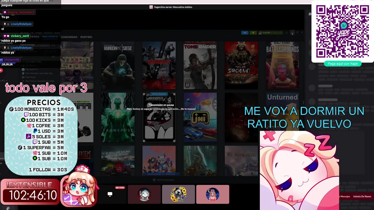
Task: Open the Unturned game cover
Action: point(282,118)
